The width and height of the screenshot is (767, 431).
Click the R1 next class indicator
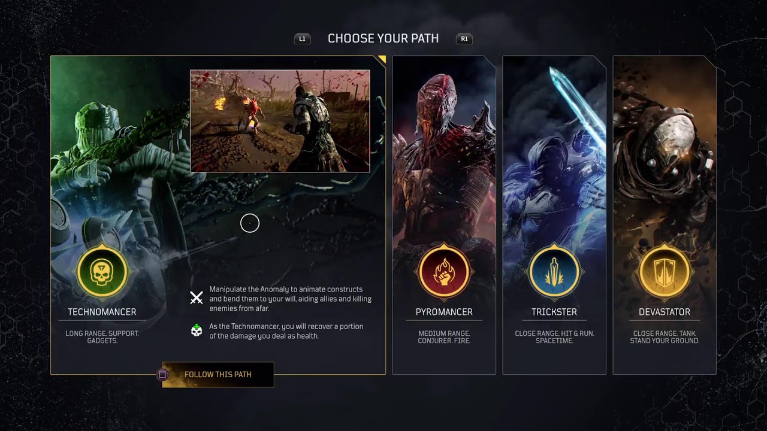click(464, 39)
